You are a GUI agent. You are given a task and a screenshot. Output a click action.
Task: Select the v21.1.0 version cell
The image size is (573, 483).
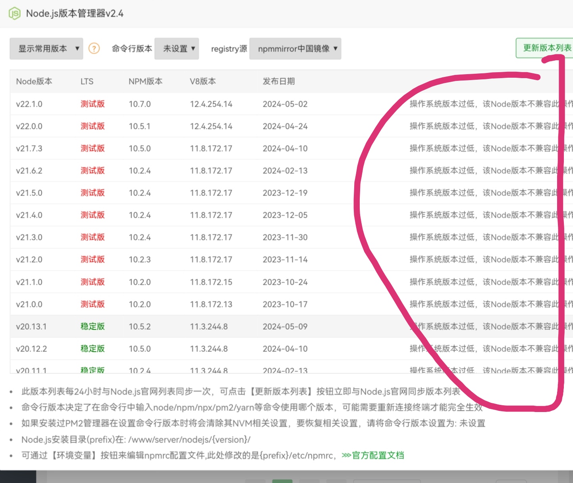pos(29,282)
